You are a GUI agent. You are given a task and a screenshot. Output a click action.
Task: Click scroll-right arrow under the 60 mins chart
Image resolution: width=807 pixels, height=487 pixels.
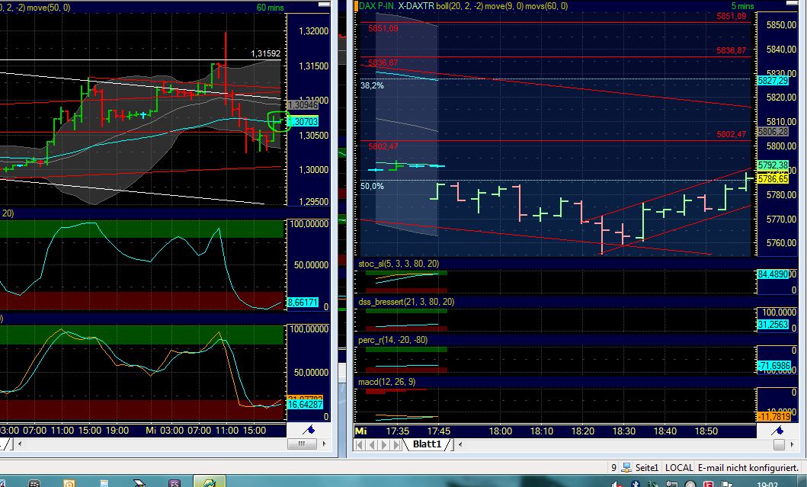[x=324, y=444]
